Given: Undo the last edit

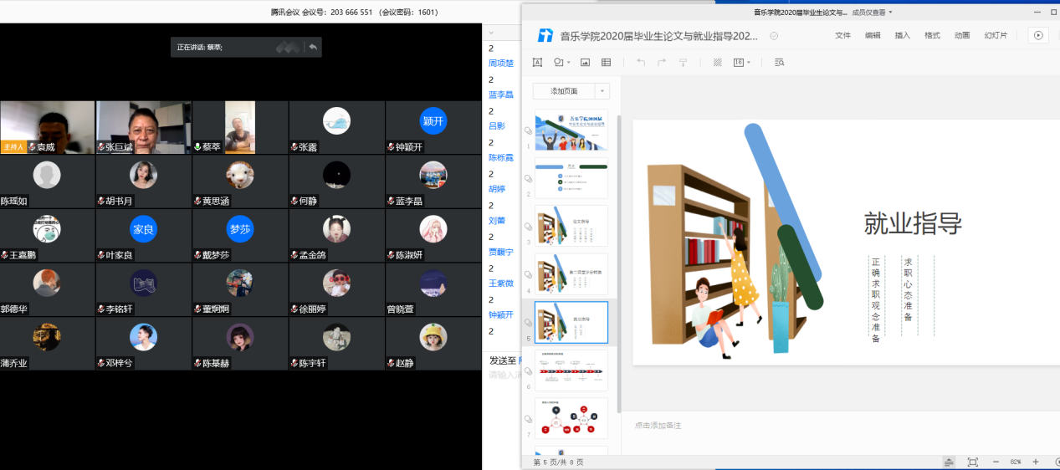Looking at the screenshot, I should pos(641,63).
